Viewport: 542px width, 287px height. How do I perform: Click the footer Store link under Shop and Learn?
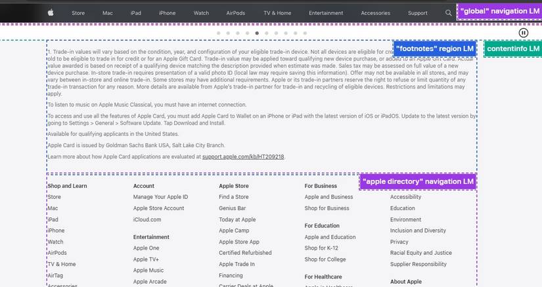[x=55, y=197]
